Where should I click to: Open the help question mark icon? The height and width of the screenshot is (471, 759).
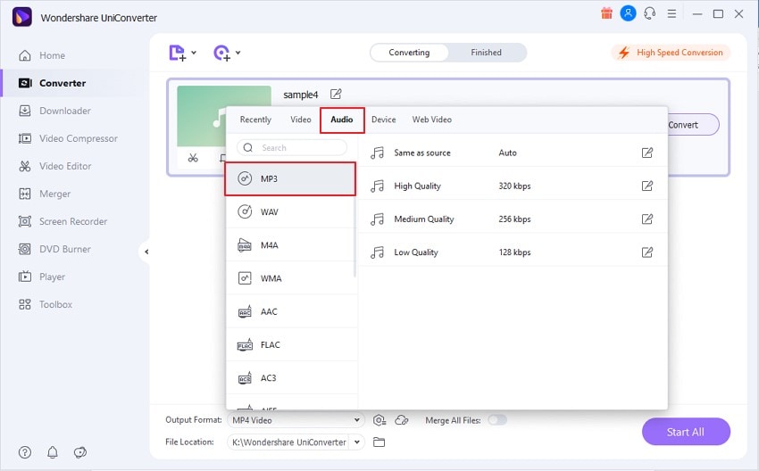(x=25, y=452)
